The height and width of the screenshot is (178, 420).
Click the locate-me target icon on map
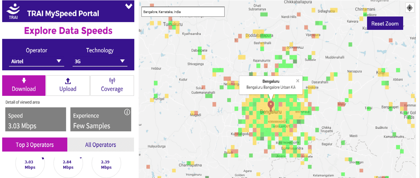pos(409,7)
